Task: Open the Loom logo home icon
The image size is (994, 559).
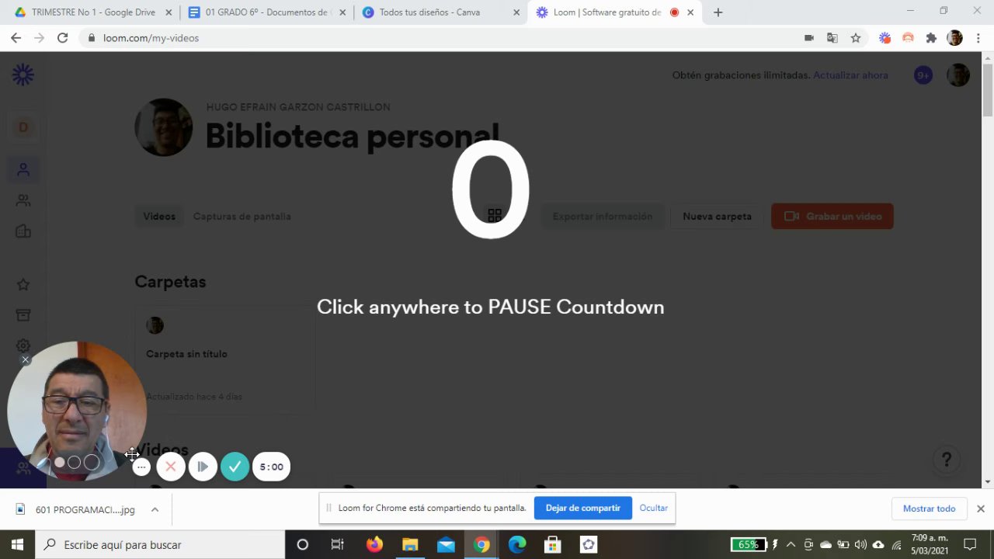Action: 23,75
